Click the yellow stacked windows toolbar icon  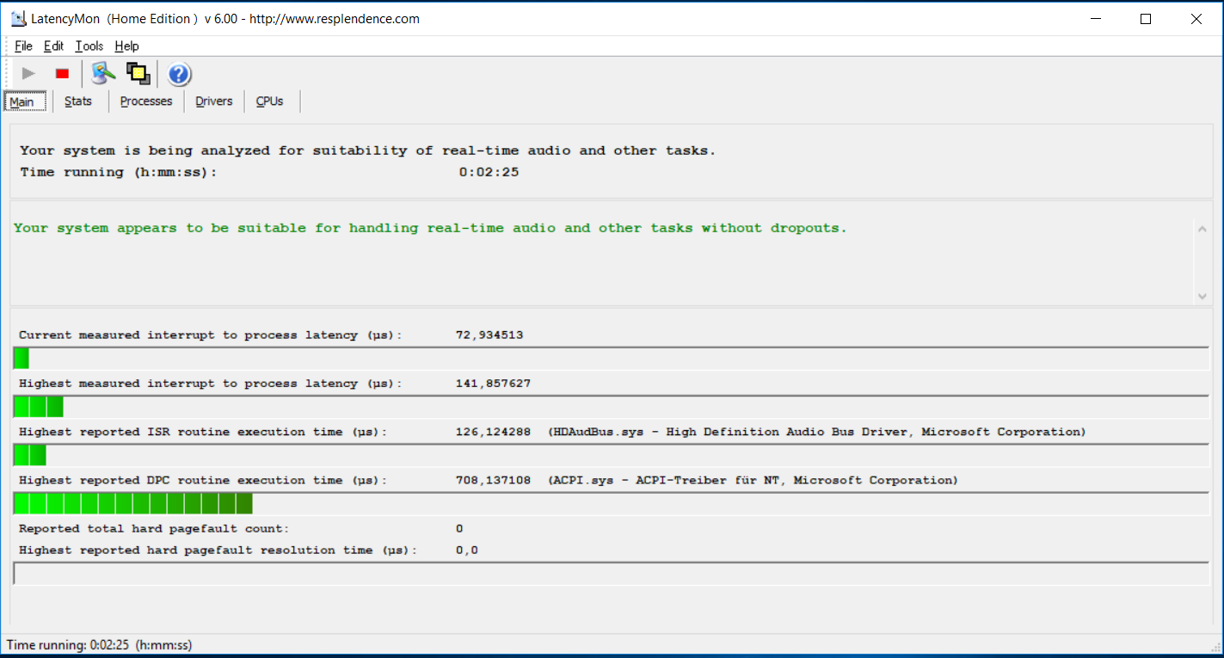click(x=138, y=74)
